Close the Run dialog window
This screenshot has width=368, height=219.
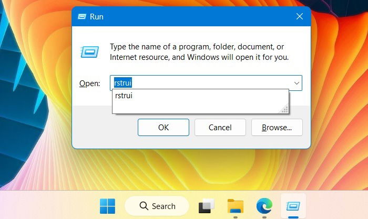tap(300, 16)
